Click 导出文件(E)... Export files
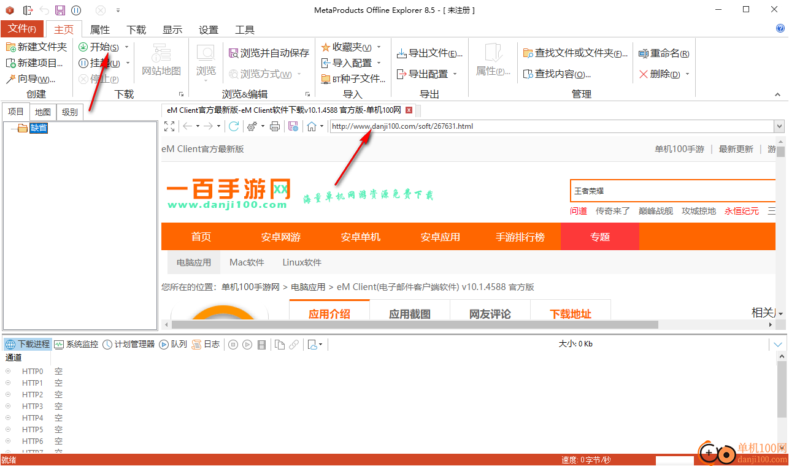789x466 pixels. (429, 53)
